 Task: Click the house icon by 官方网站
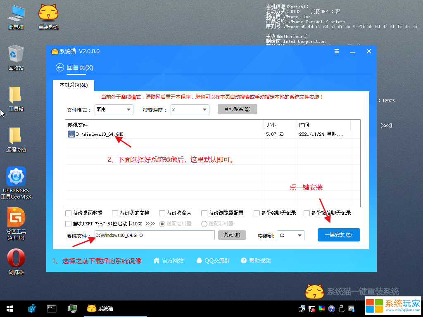157,261
